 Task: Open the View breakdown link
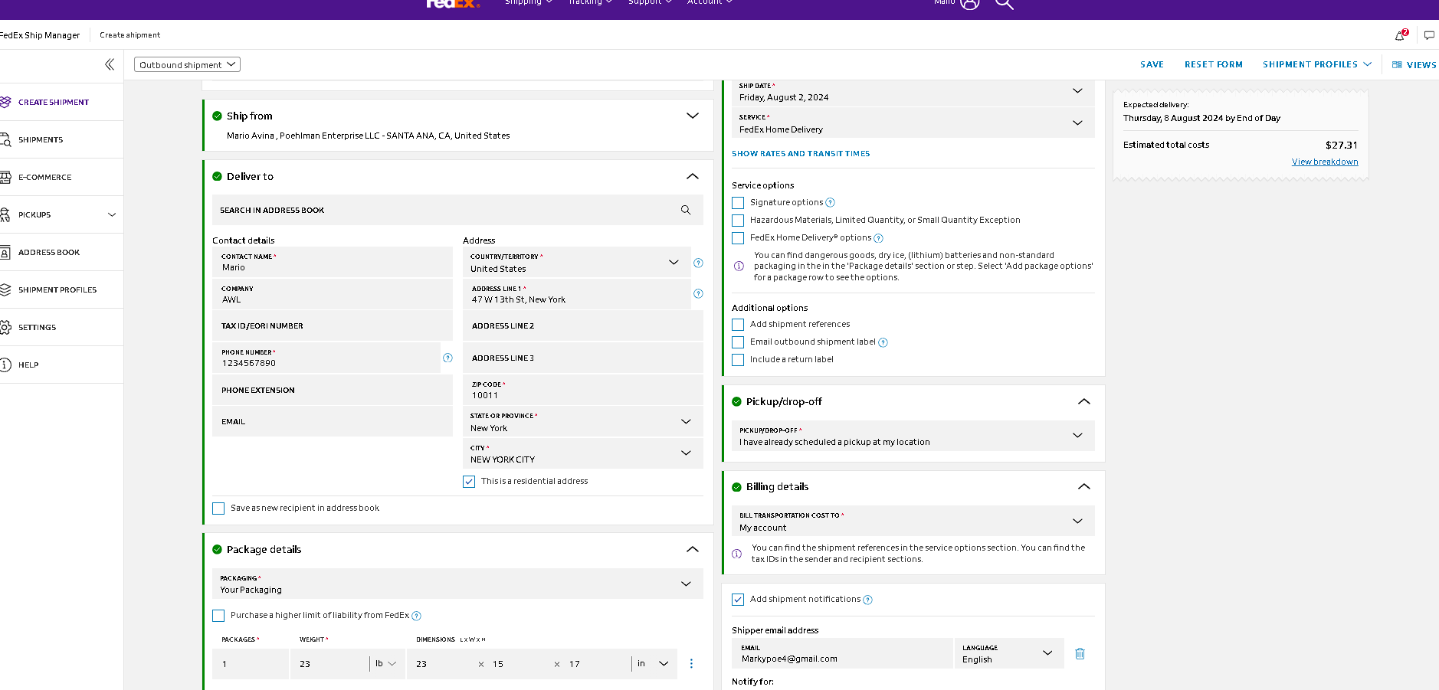[x=1325, y=162]
